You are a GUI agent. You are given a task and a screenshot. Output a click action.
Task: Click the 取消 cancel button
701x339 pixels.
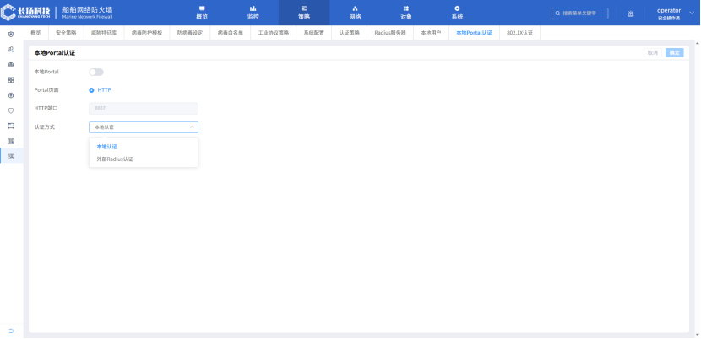(x=652, y=52)
